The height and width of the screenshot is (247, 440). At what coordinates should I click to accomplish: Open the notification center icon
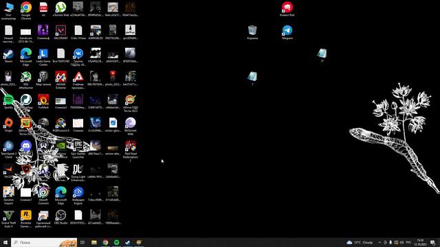pyautogui.click(x=432, y=242)
